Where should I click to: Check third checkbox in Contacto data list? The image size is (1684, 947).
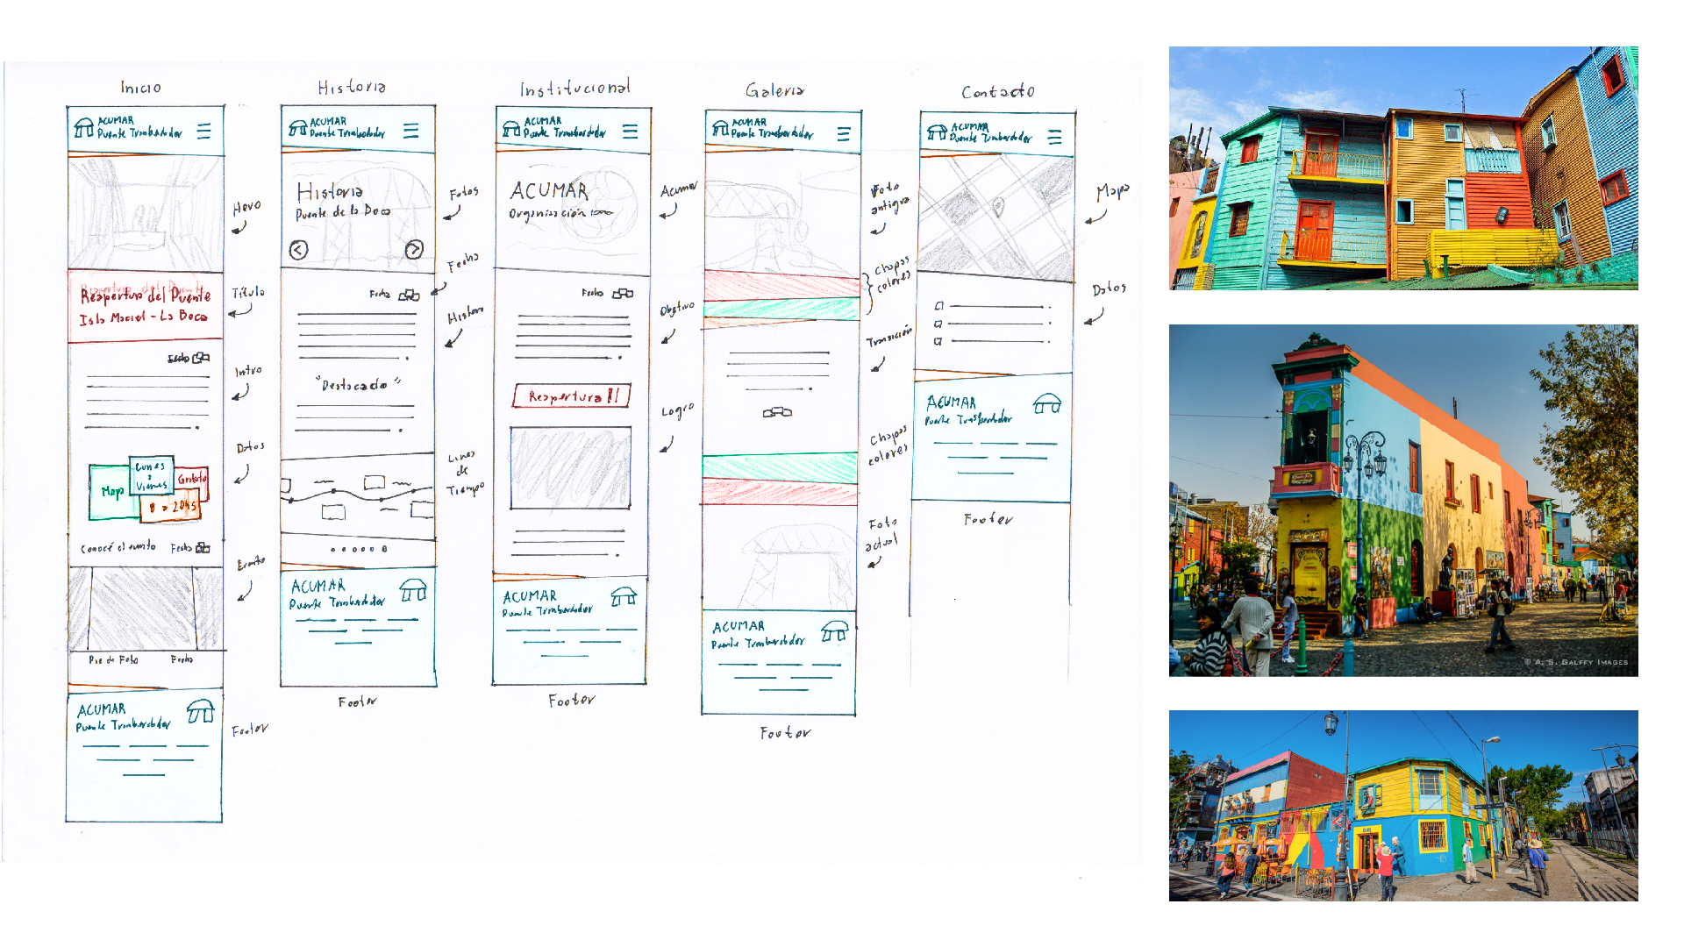(938, 341)
